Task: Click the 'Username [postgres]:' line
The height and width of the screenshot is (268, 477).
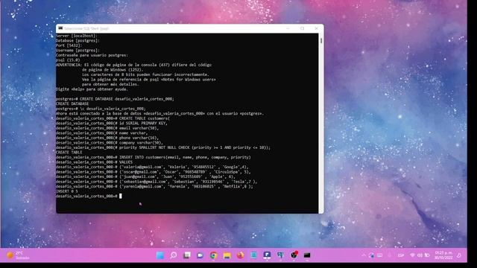Action: click(78, 50)
